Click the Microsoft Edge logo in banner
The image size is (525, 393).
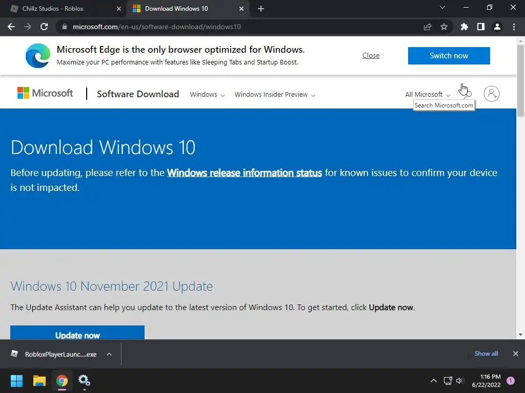38,55
